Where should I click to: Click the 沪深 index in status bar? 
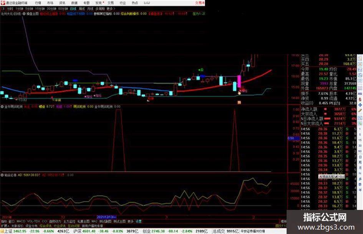[78, 231]
